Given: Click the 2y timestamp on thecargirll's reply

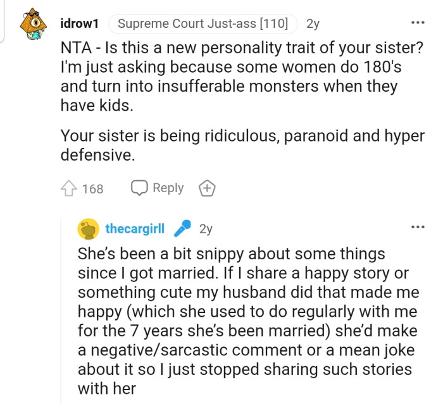Looking at the screenshot, I should (206, 229).
